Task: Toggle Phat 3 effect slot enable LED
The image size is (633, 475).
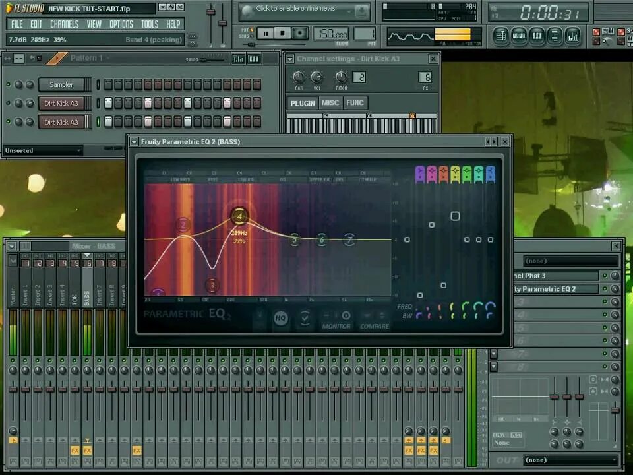Action: point(605,276)
